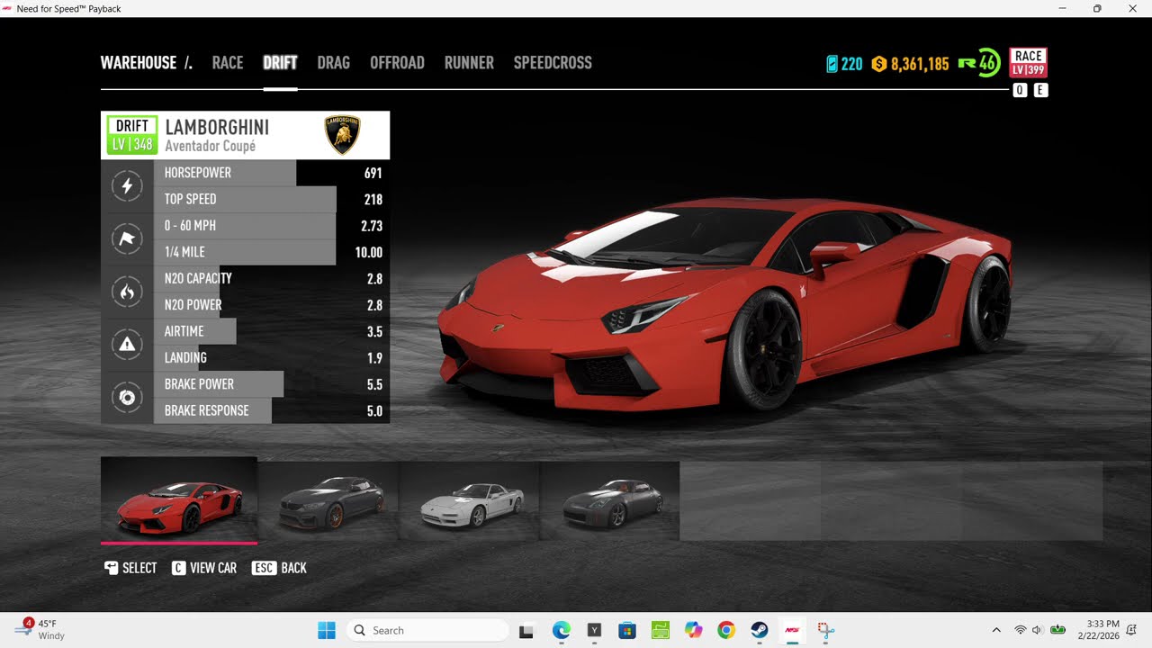Open Google Chrome from taskbar
1152x648 pixels.
point(726,630)
